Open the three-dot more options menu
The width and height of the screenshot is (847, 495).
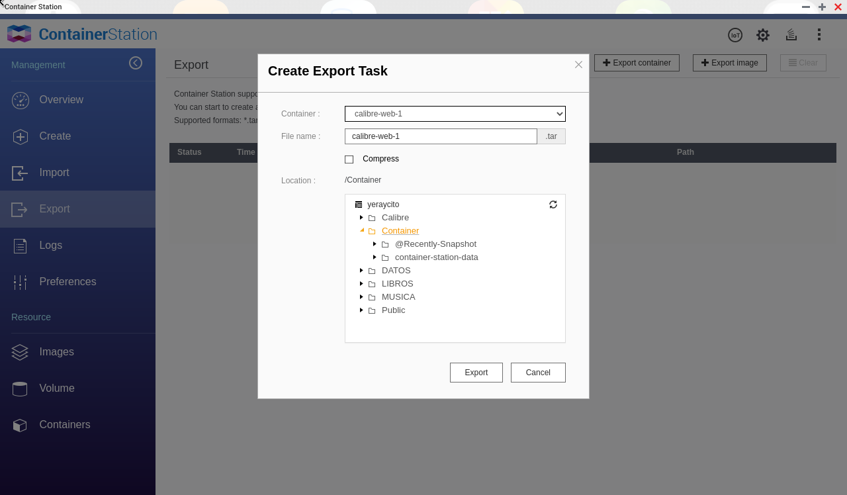coord(819,35)
